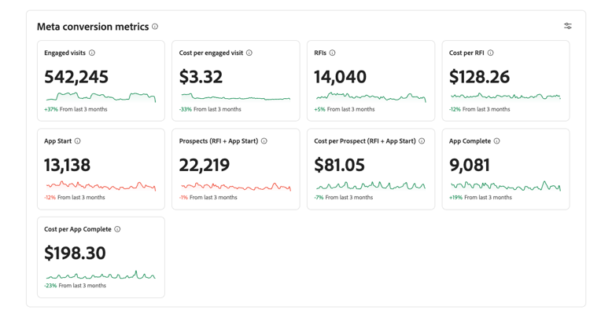Image resolution: width=590 pixels, height=310 pixels.
Task: Click the Engaged visits sparkline chart
Action: (101, 97)
